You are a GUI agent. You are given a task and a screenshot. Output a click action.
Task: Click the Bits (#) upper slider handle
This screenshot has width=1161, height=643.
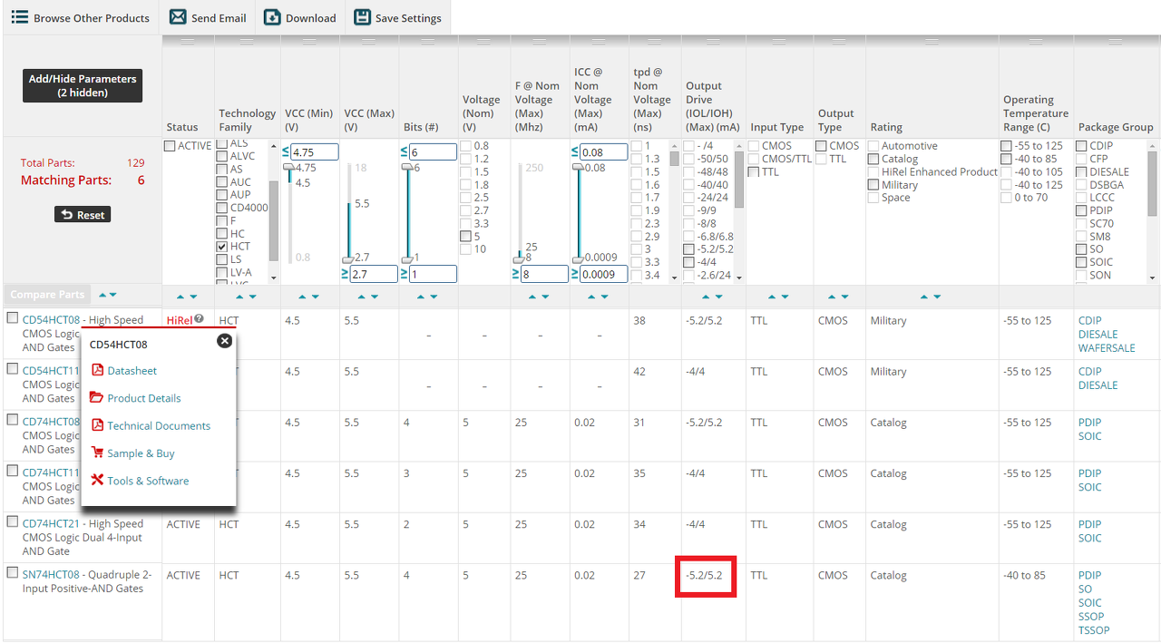(x=407, y=168)
